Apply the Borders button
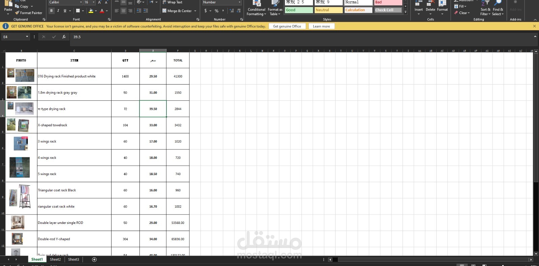 click(x=78, y=11)
